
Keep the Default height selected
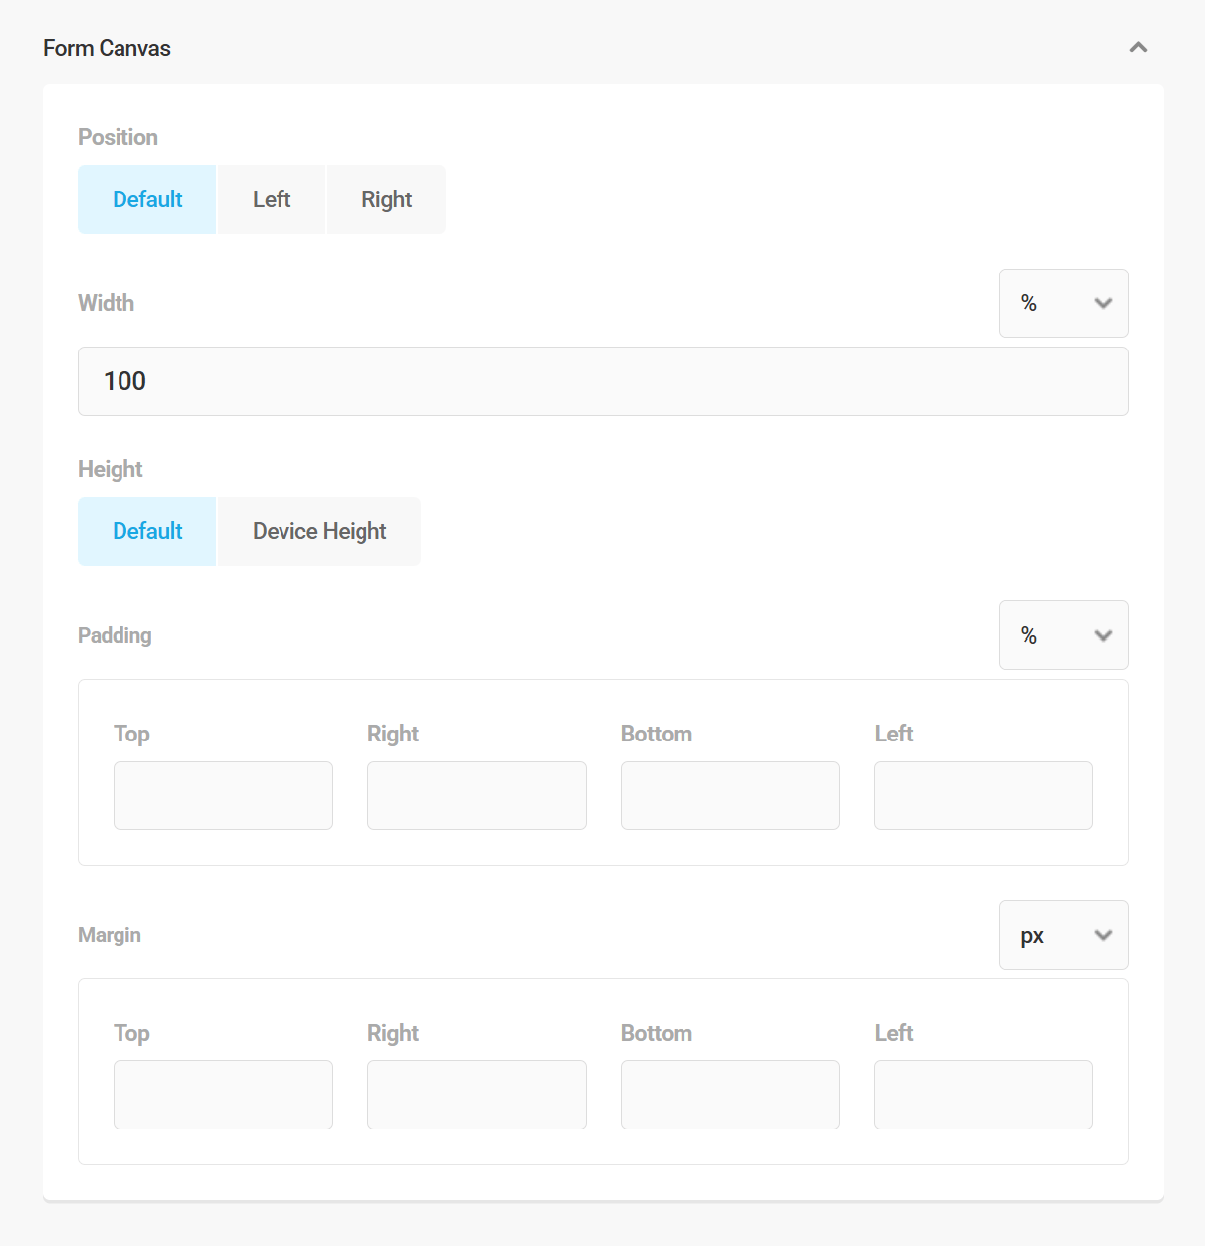click(x=146, y=530)
